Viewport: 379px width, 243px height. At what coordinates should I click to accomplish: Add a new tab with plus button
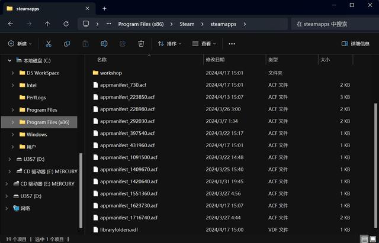[x=104, y=9]
